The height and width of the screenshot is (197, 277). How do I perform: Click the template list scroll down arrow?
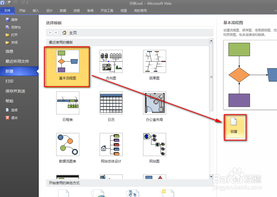[211, 177]
